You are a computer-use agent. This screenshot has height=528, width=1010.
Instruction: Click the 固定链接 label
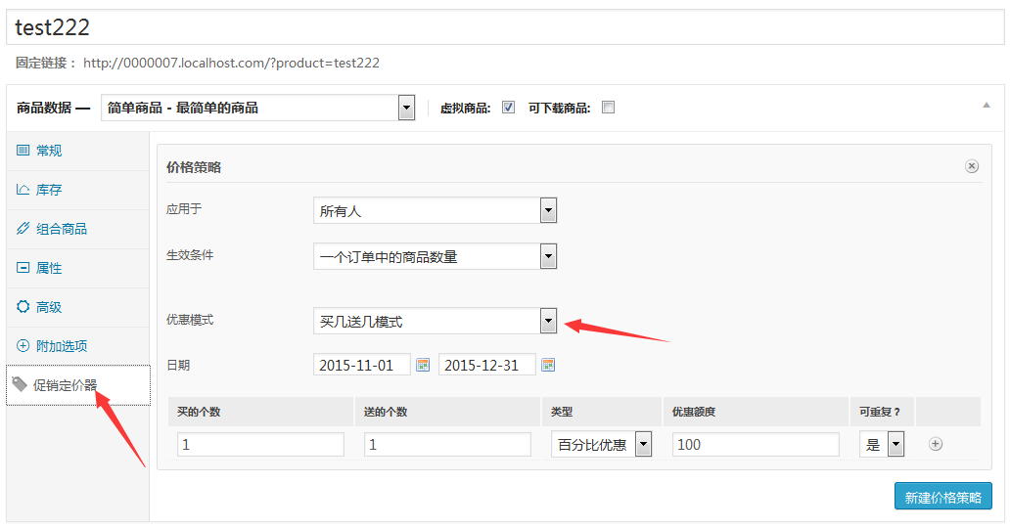click(45, 64)
